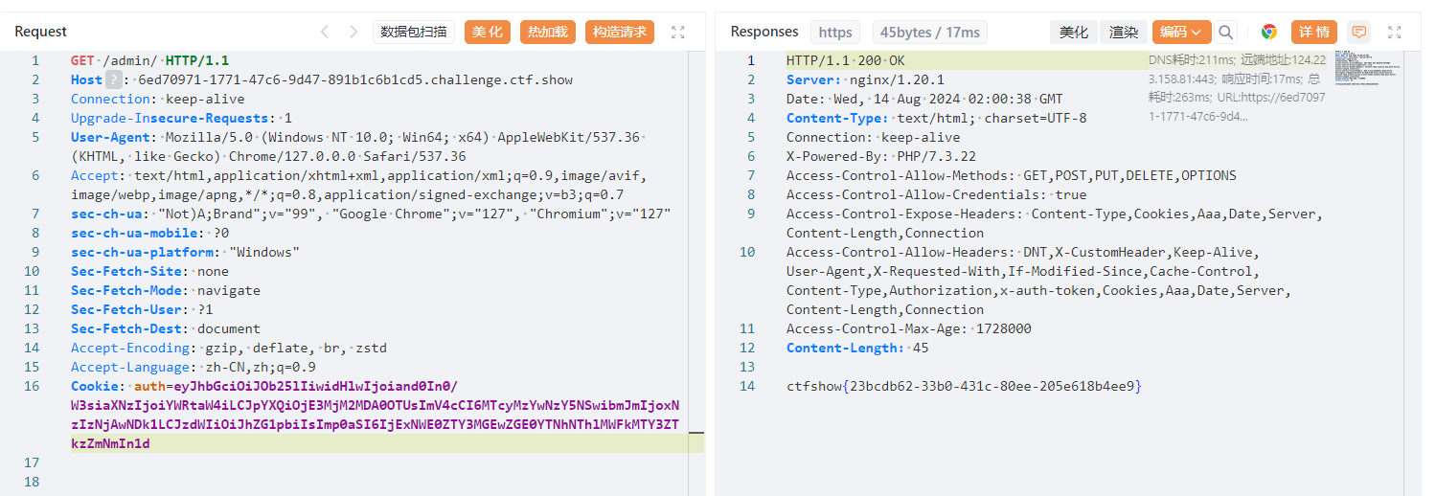The height and width of the screenshot is (496, 1436).
Task: Click the HTTP/1.1 200 OK status line
Action: coord(846,60)
